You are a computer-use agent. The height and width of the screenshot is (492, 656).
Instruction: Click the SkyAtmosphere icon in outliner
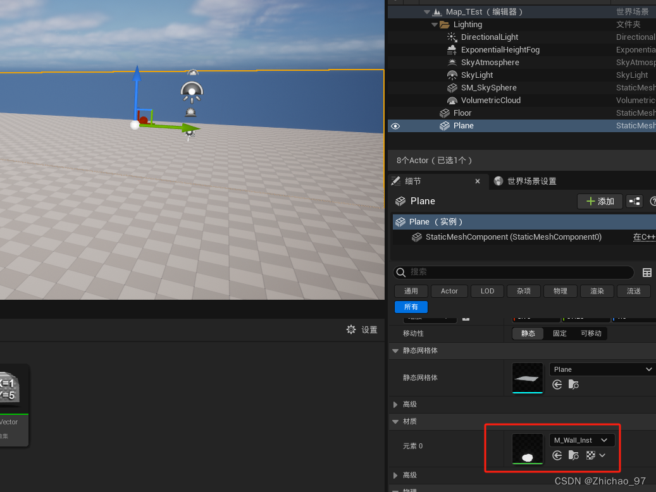click(452, 63)
